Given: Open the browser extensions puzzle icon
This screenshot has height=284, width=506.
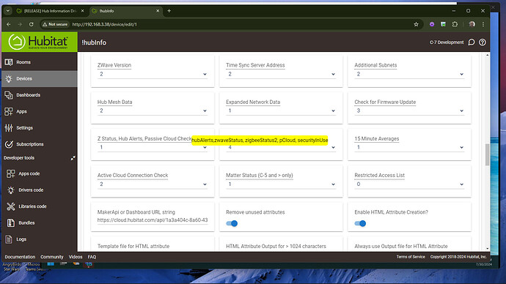Looking at the screenshot, I should tap(455, 24).
